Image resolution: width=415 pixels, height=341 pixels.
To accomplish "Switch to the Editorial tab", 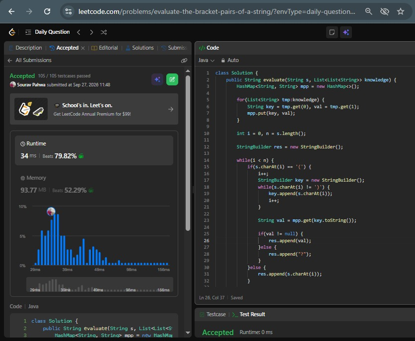I will tap(105, 48).
